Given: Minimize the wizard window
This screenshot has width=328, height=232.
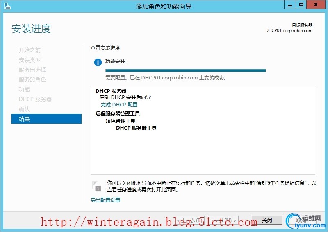Looking at the screenshot, I should coord(290,5).
